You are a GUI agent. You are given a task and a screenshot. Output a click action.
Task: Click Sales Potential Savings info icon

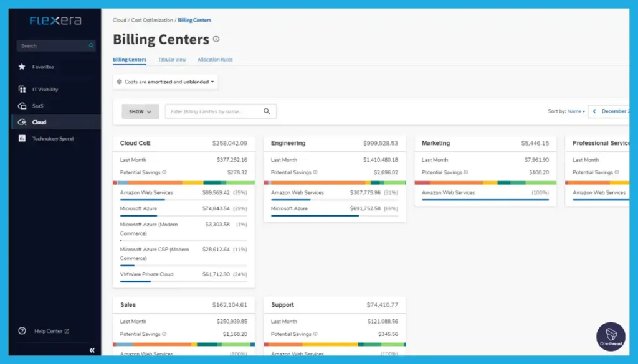[x=164, y=334]
